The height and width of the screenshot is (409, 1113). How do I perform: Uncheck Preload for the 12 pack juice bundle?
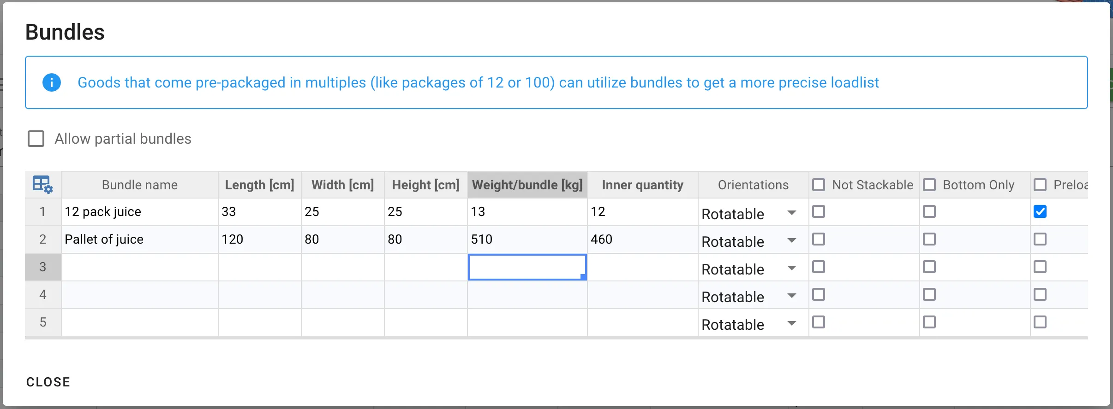(x=1041, y=211)
